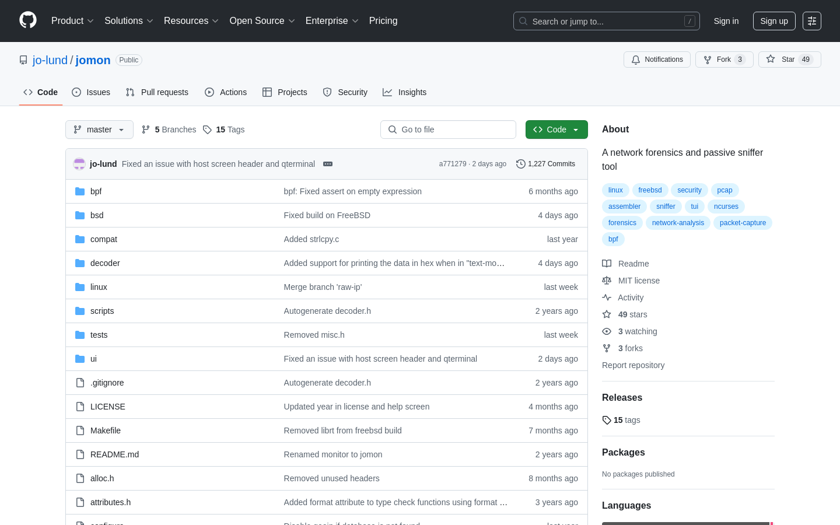Switch to the Issues tab

pos(91,92)
